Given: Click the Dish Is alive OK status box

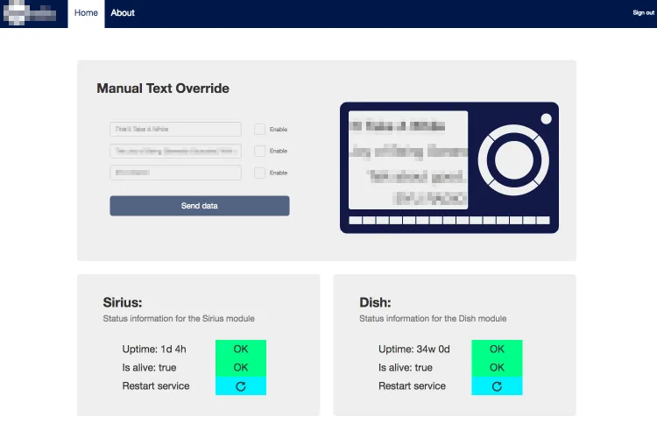Looking at the screenshot, I should [x=497, y=368].
